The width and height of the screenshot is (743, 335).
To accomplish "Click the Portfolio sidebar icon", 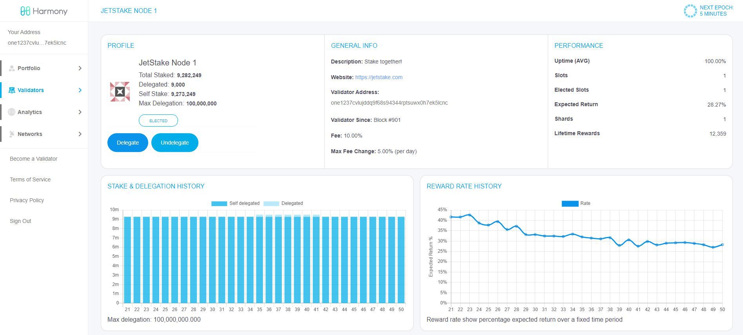I will 12,68.
